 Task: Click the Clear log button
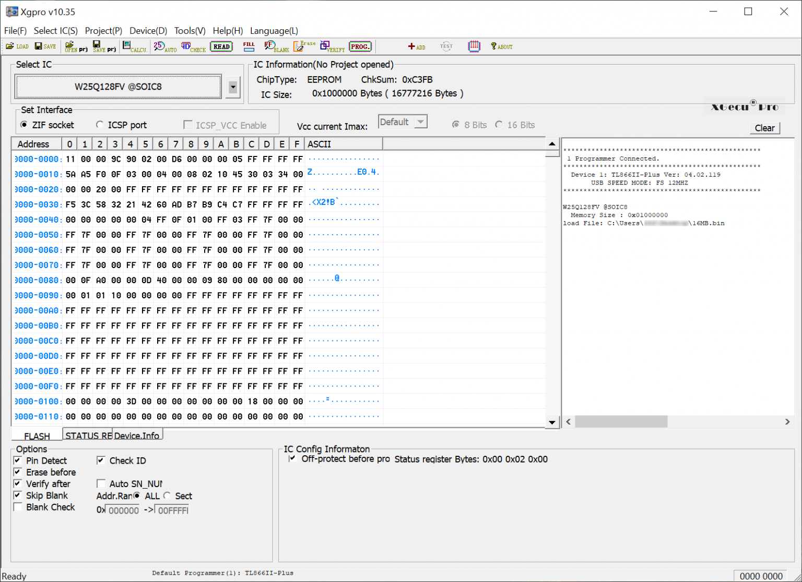point(764,128)
